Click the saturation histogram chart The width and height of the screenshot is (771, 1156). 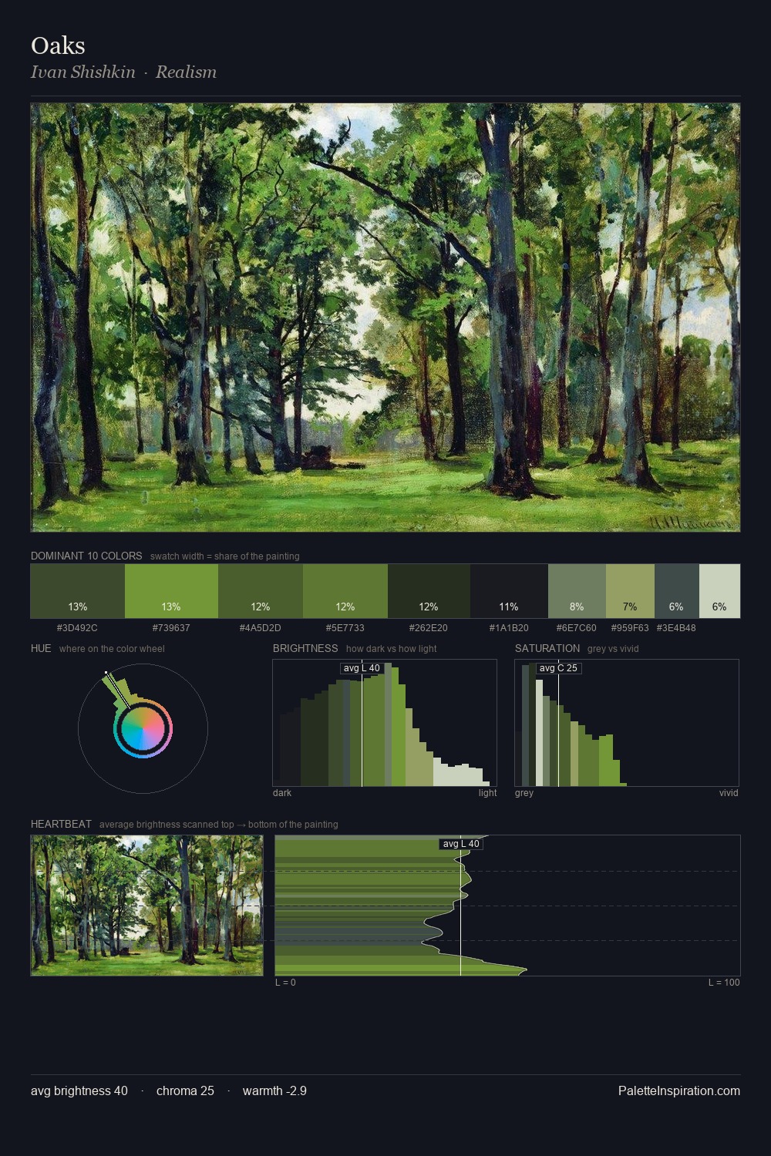point(627,723)
